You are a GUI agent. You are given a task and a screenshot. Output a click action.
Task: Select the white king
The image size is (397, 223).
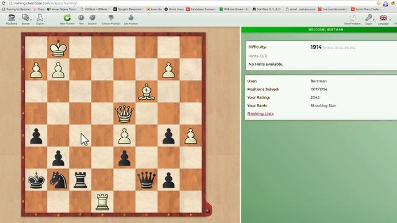click(58, 48)
